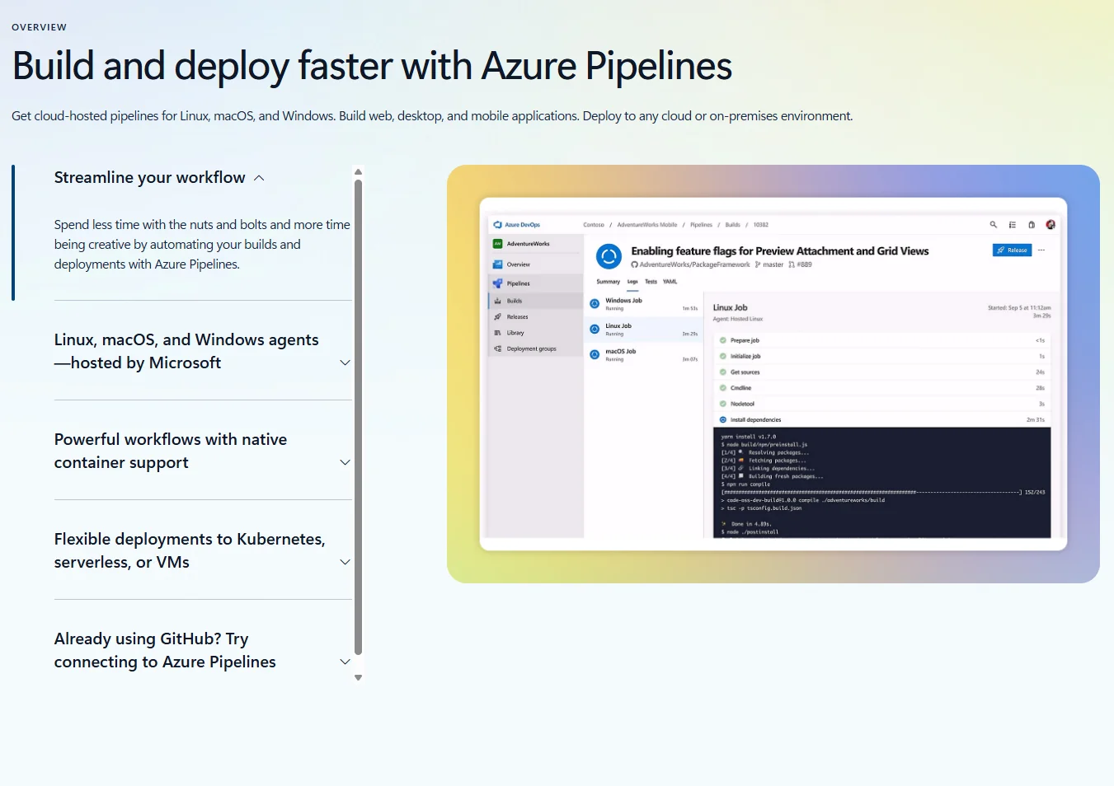Click the AdventureWorks project icon in sidebar

click(497, 244)
